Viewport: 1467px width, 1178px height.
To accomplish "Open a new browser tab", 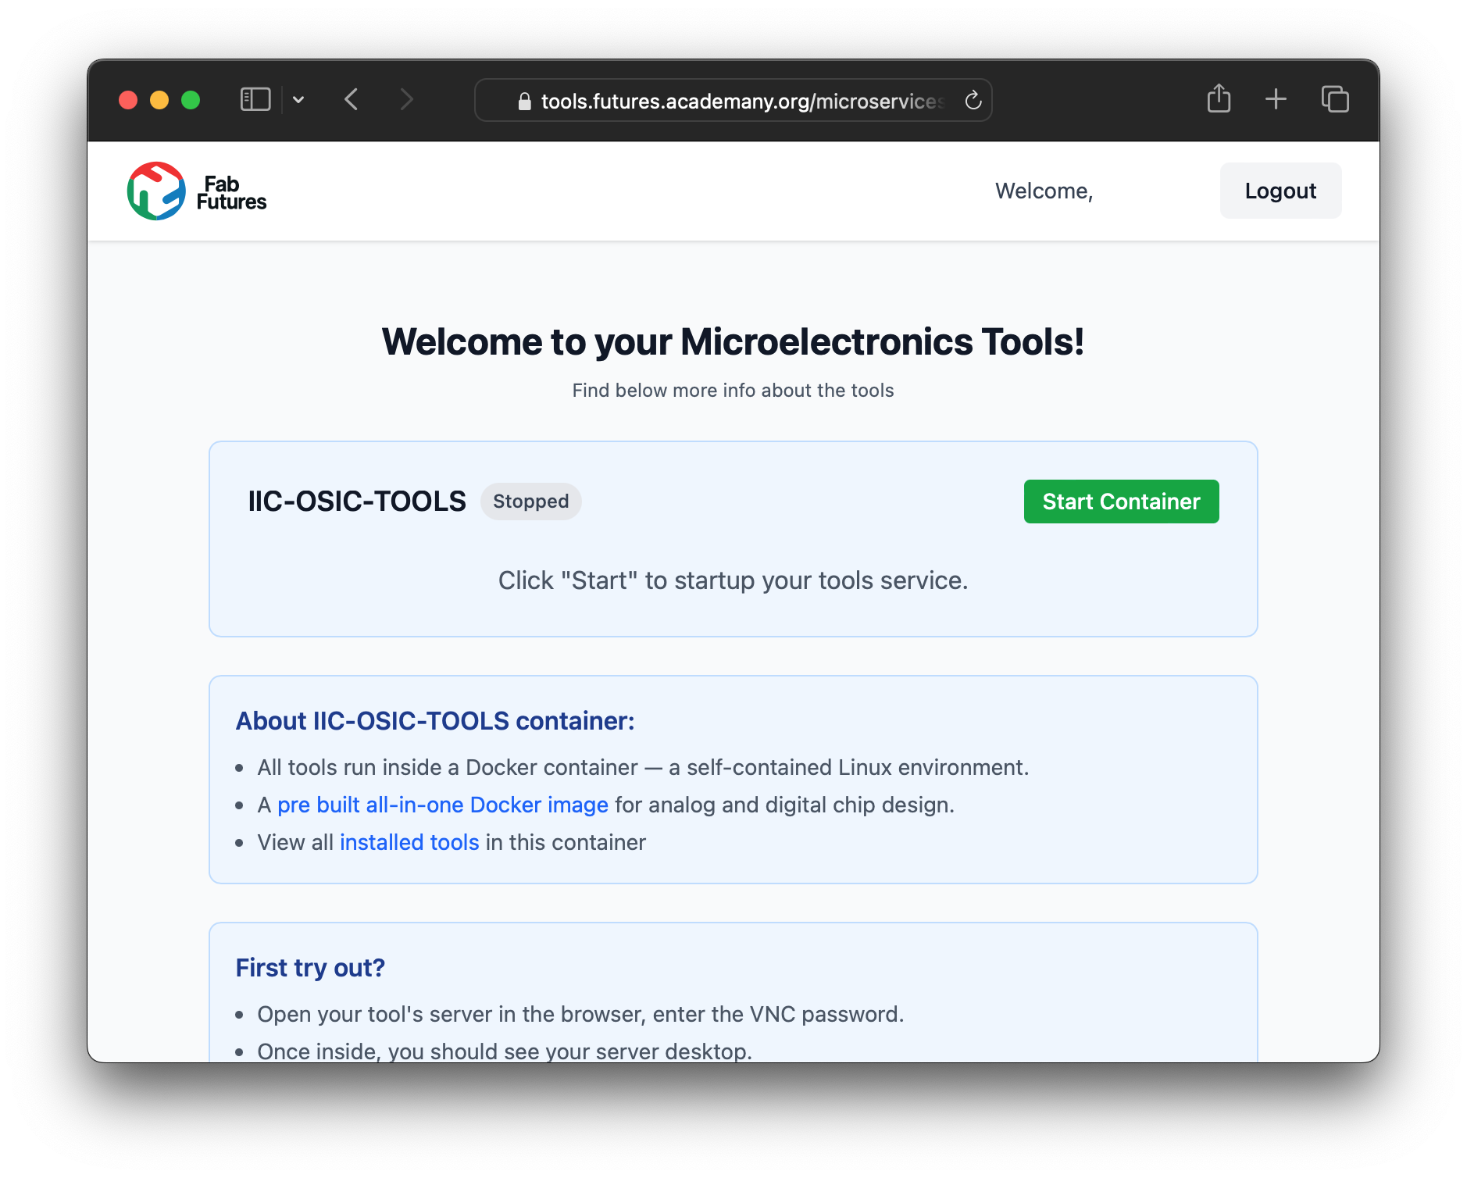I will (1276, 99).
